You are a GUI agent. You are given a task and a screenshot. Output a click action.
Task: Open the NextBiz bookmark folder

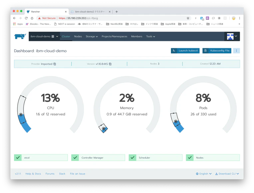115,24
